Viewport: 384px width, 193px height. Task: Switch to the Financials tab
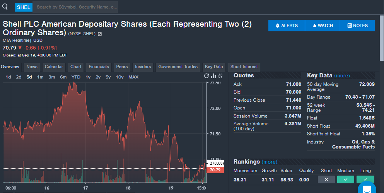(99, 67)
